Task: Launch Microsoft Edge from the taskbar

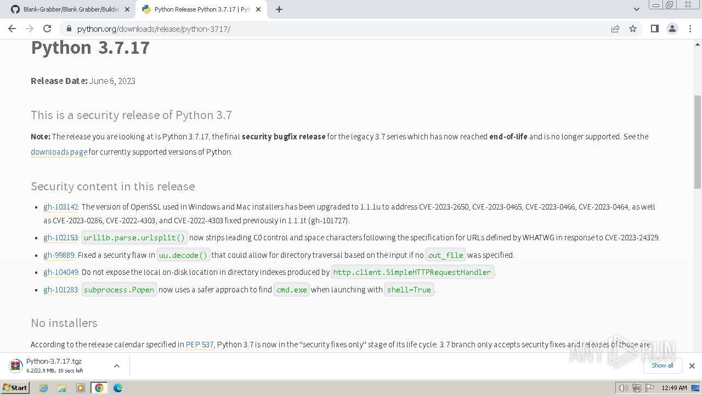Action: [x=118, y=388]
